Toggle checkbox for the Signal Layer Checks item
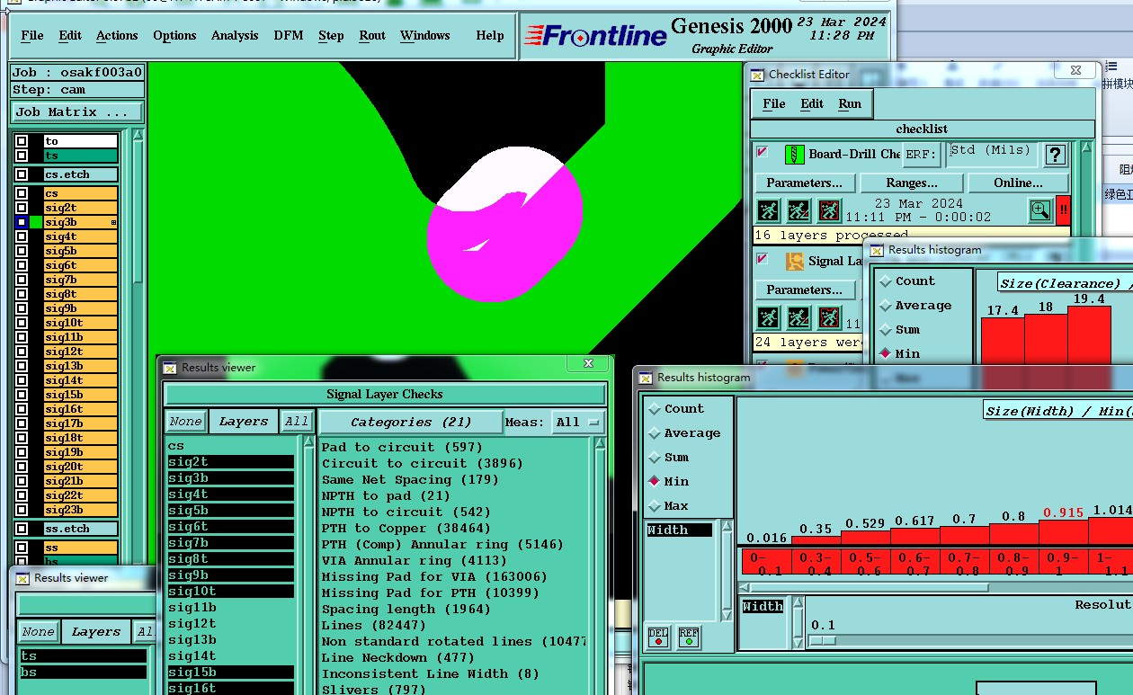 tap(763, 259)
